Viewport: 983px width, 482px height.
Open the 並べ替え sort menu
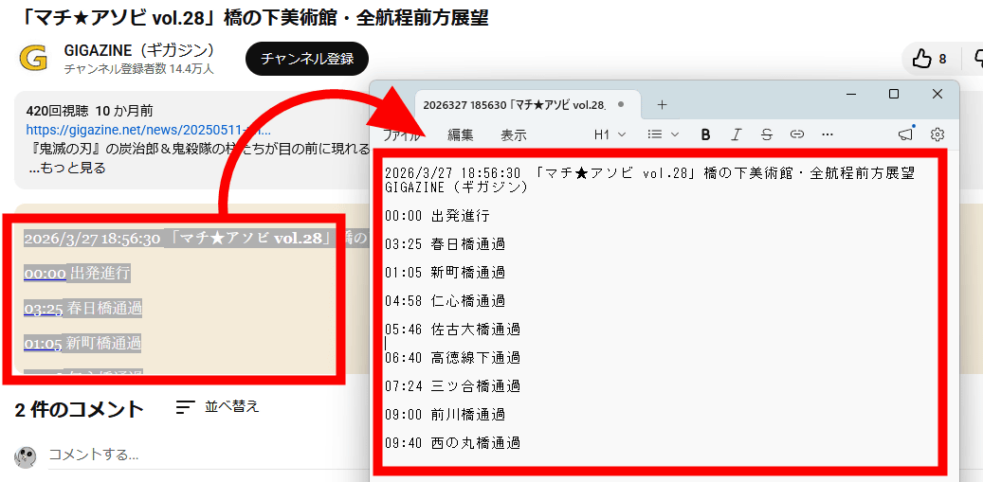coord(218,407)
